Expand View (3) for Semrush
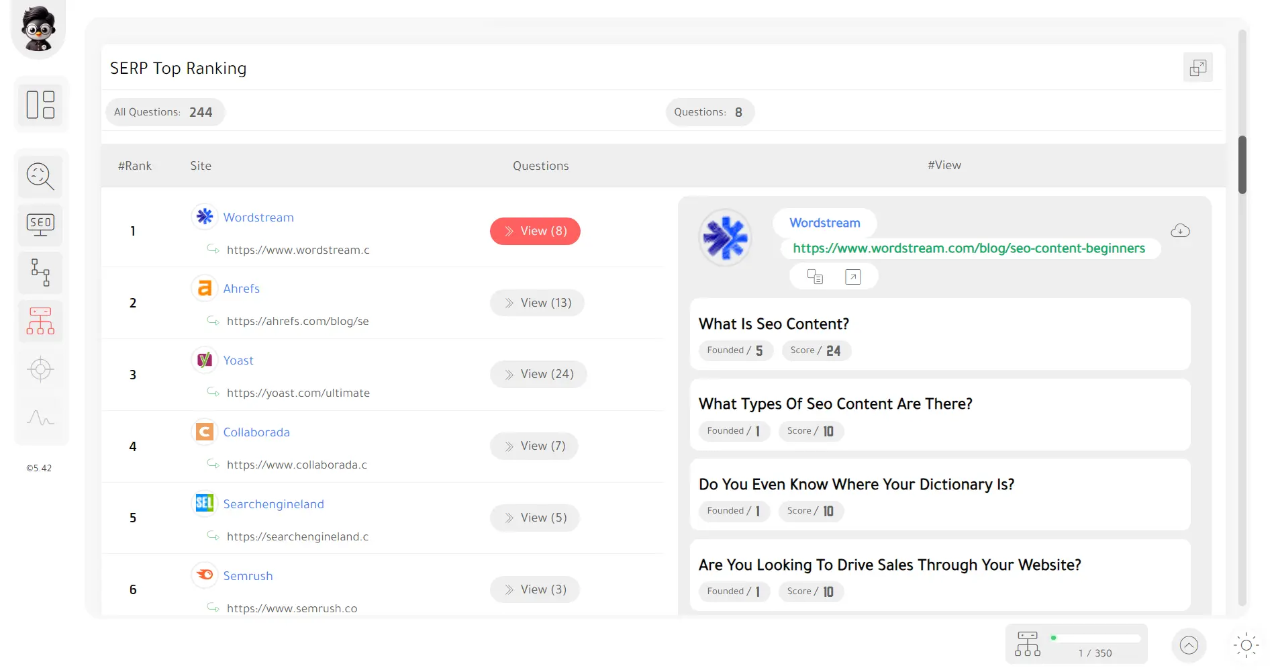 [534, 589]
